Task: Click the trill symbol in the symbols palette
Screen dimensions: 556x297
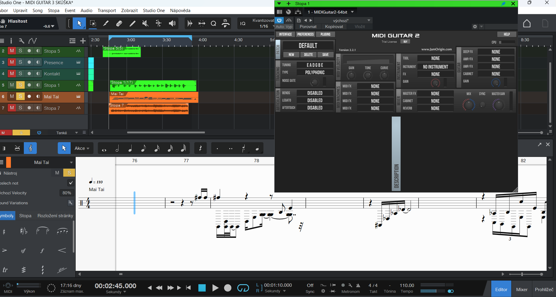Action: (5, 270)
